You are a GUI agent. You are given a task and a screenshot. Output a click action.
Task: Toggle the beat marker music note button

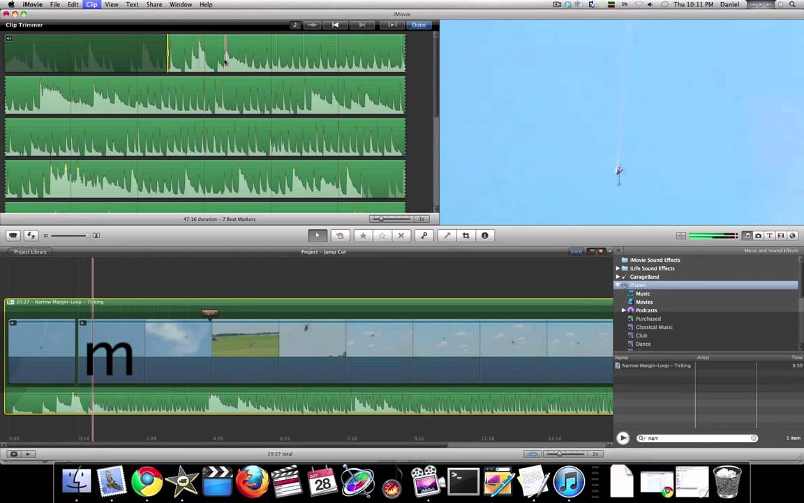(295, 24)
